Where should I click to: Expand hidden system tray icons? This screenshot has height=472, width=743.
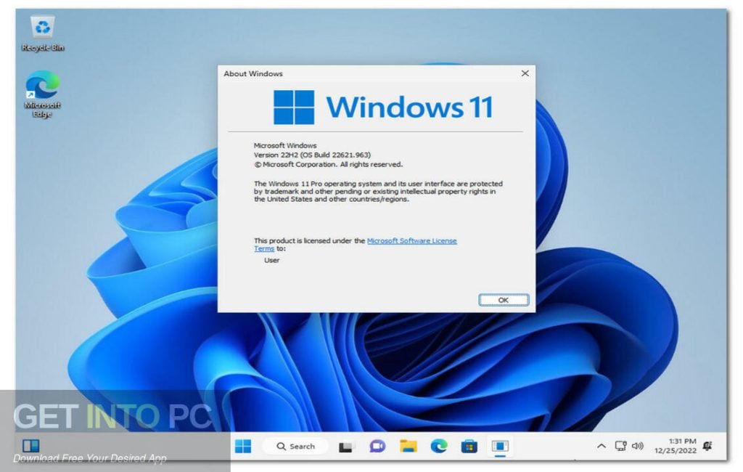click(x=602, y=446)
